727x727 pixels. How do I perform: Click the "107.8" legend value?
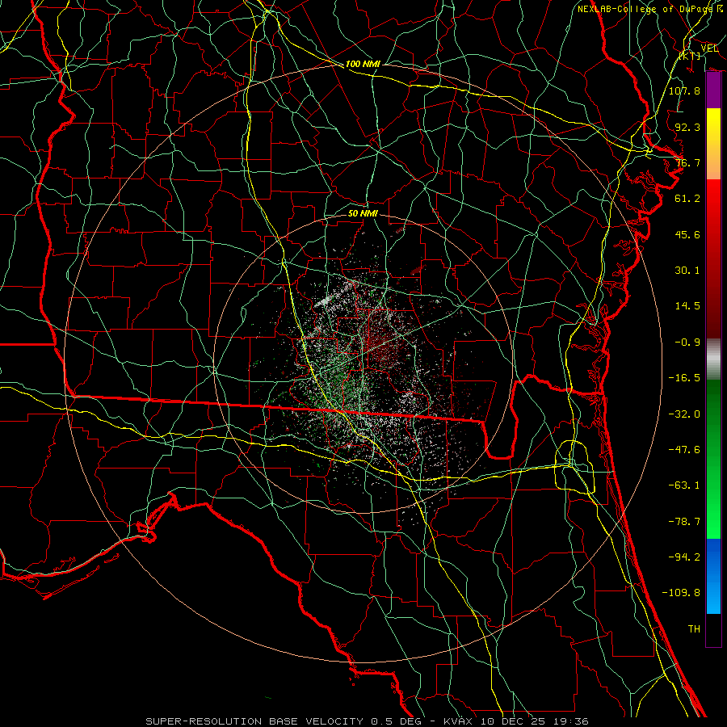coord(684,90)
